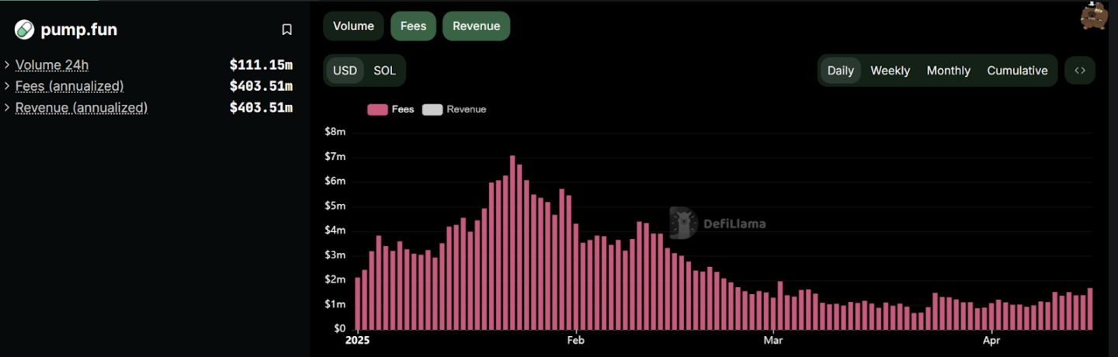Open the embed chart code icon
The height and width of the screenshot is (357, 1118).
point(1080,71)
